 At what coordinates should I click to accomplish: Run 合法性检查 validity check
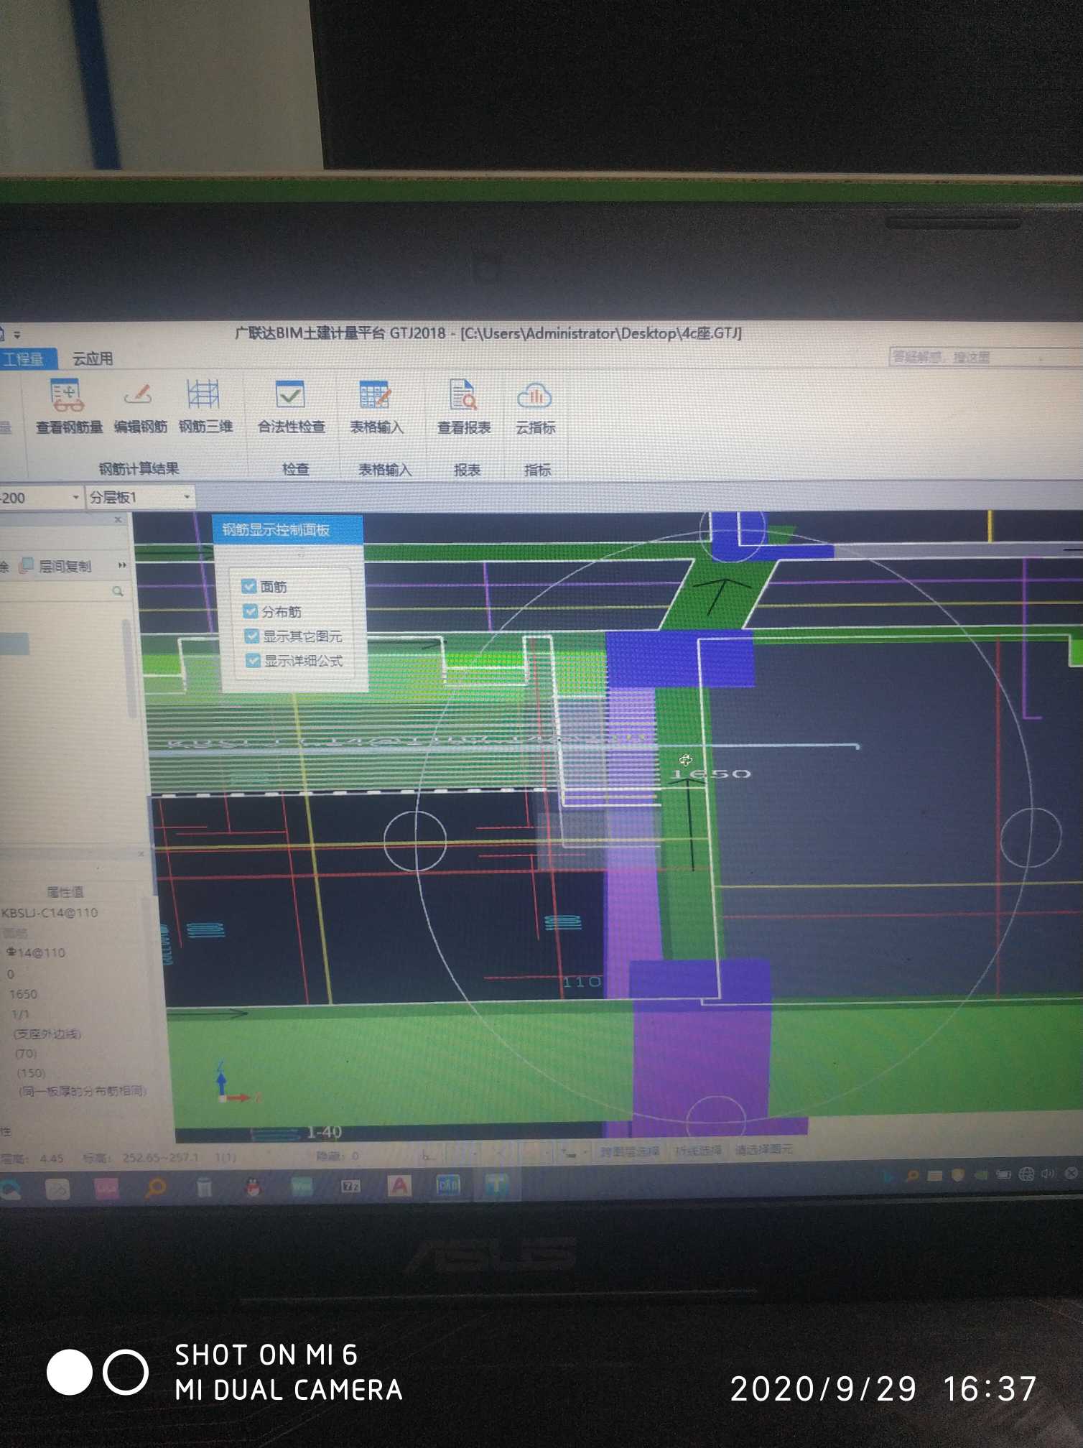[291, 407]
